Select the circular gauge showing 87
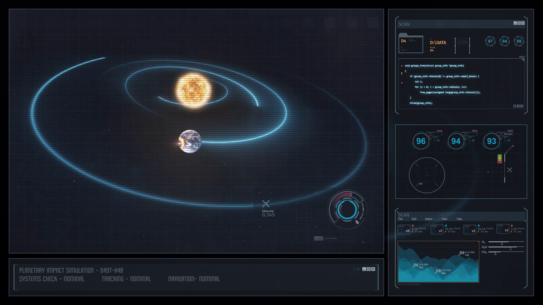Viewport: 543px width, 305px height. pyautogui.click(x=490, y=41)
